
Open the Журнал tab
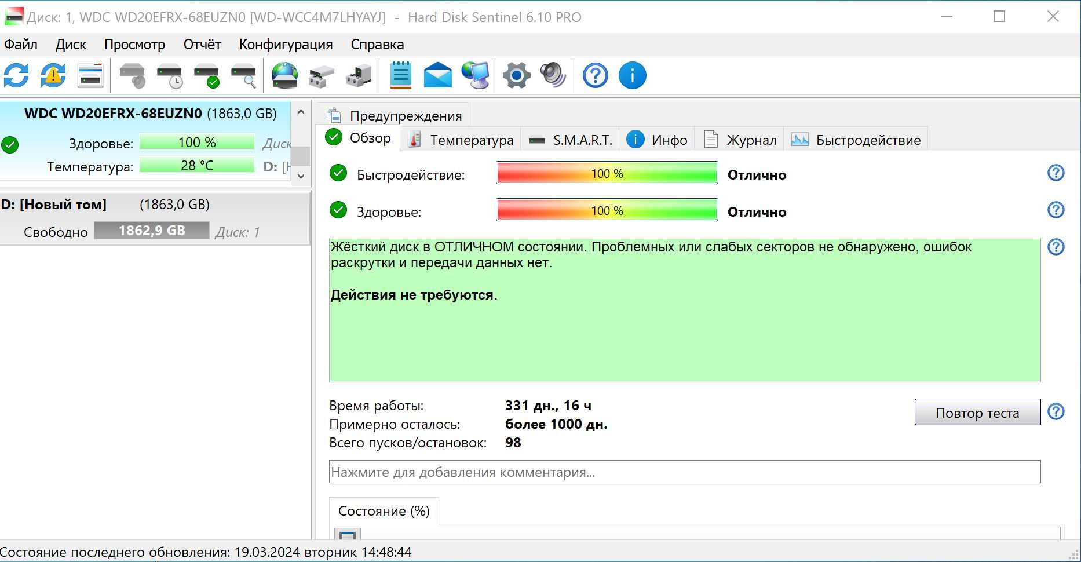click(x=740, y=140)
